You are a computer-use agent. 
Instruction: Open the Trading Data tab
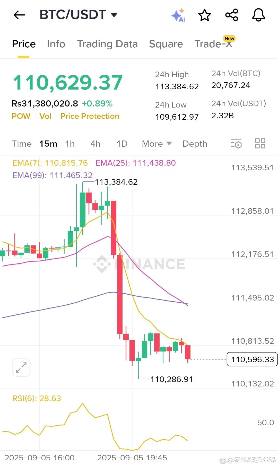click(107, 44)
